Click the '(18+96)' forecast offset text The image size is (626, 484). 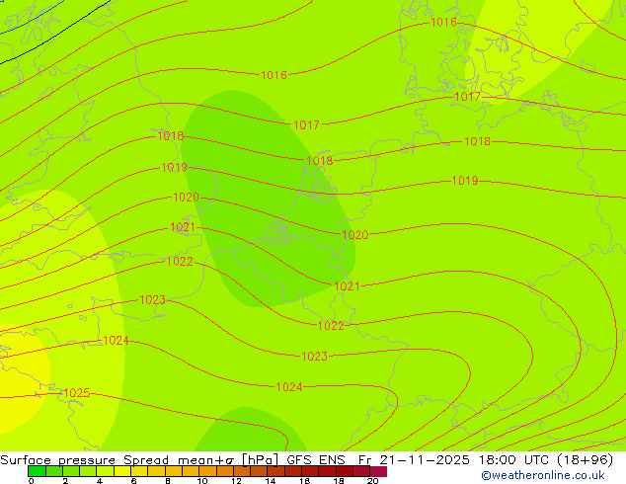(585, 460)
